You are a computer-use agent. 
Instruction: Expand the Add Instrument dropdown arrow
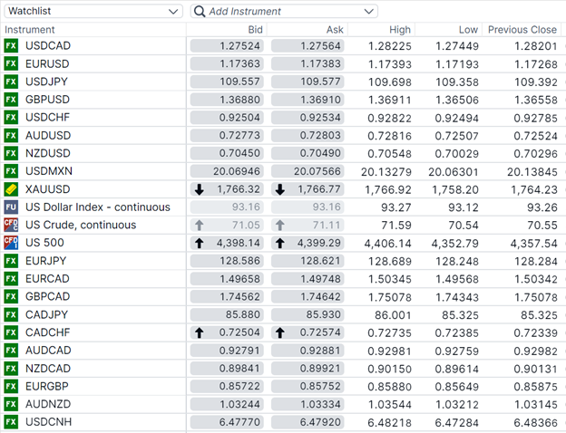[x=367, y=12]
